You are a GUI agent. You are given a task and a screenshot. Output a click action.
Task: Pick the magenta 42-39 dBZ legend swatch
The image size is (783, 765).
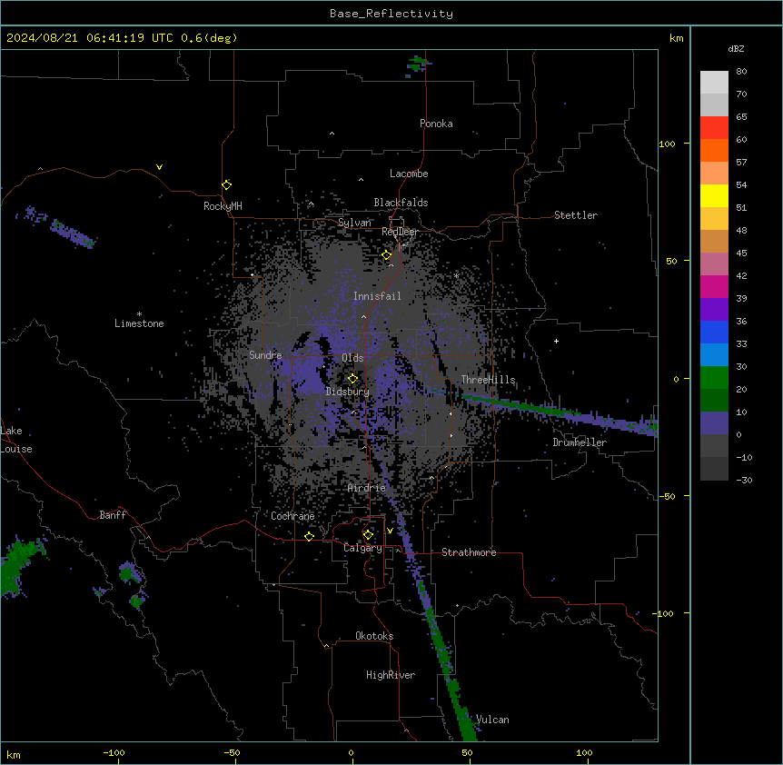pos(714,286)
